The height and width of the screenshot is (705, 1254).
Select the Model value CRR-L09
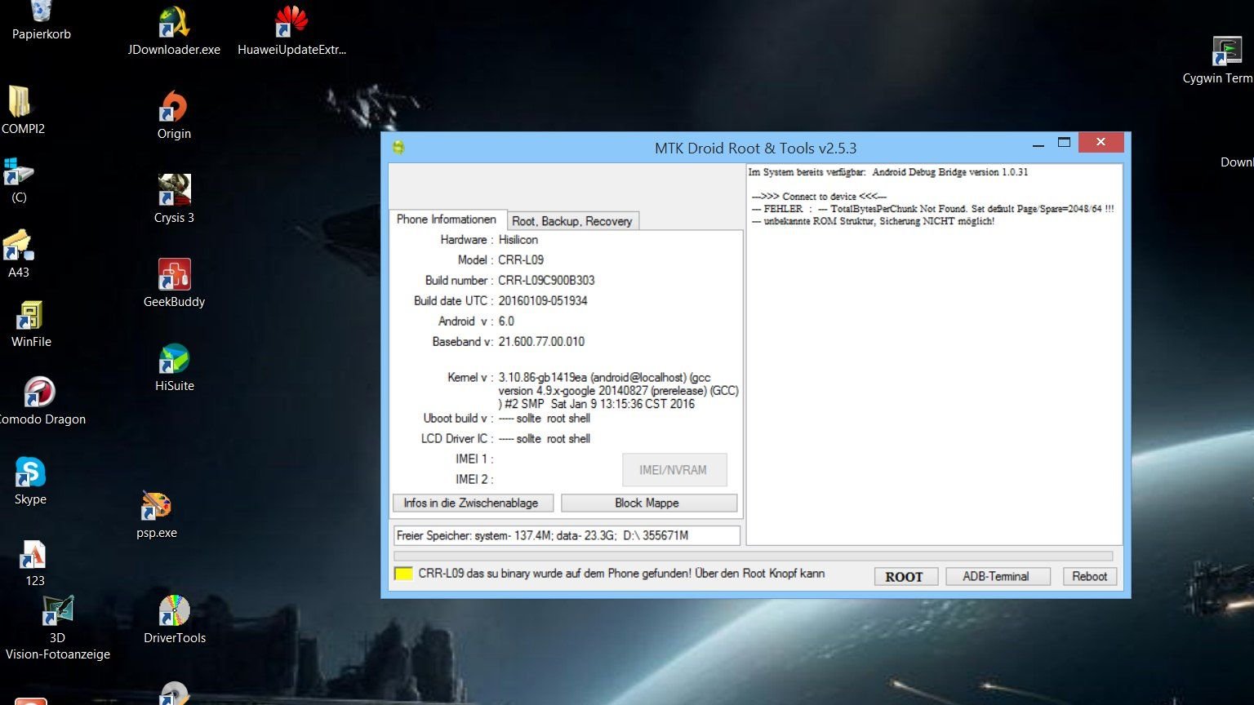521,259
